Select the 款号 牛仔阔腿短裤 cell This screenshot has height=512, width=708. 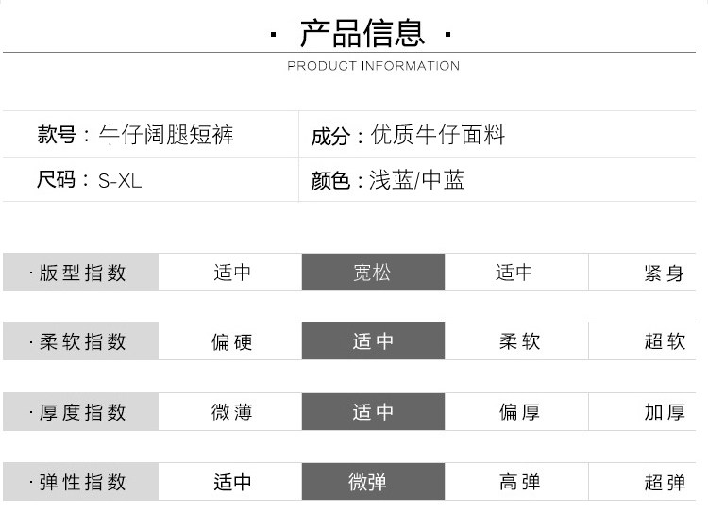[x=135, y=136]
